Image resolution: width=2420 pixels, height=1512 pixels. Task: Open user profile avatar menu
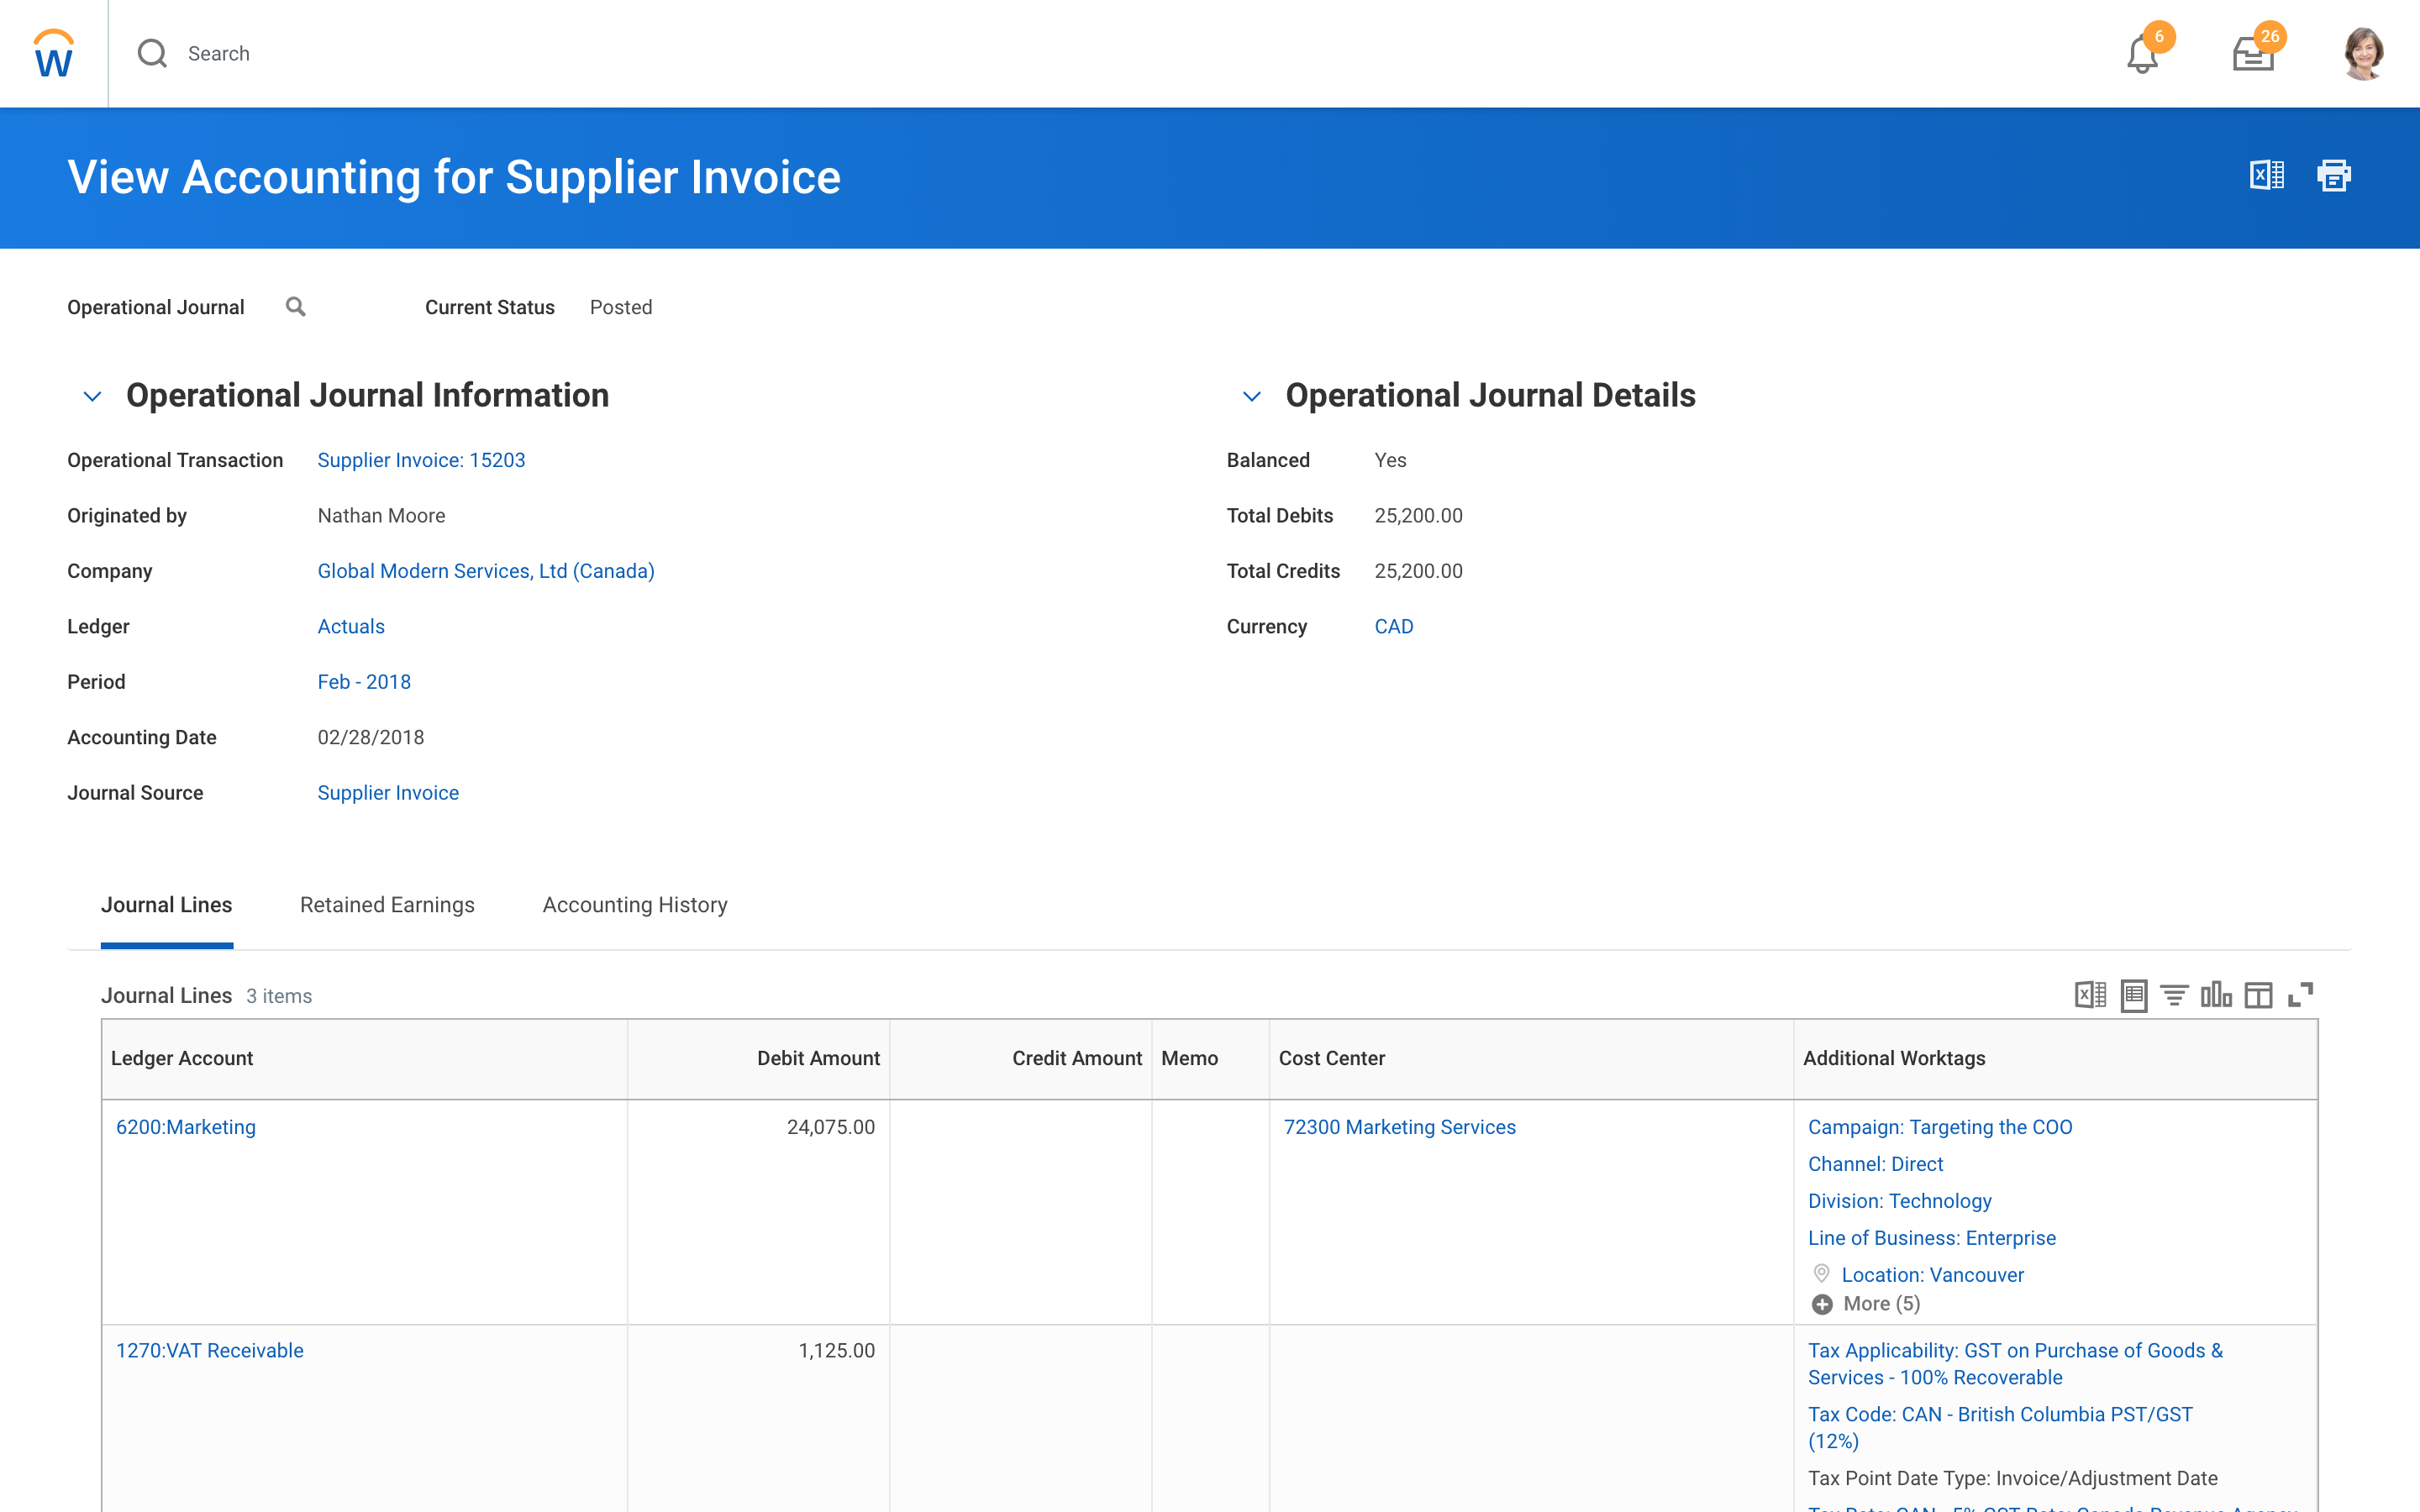coord(2363,54)
